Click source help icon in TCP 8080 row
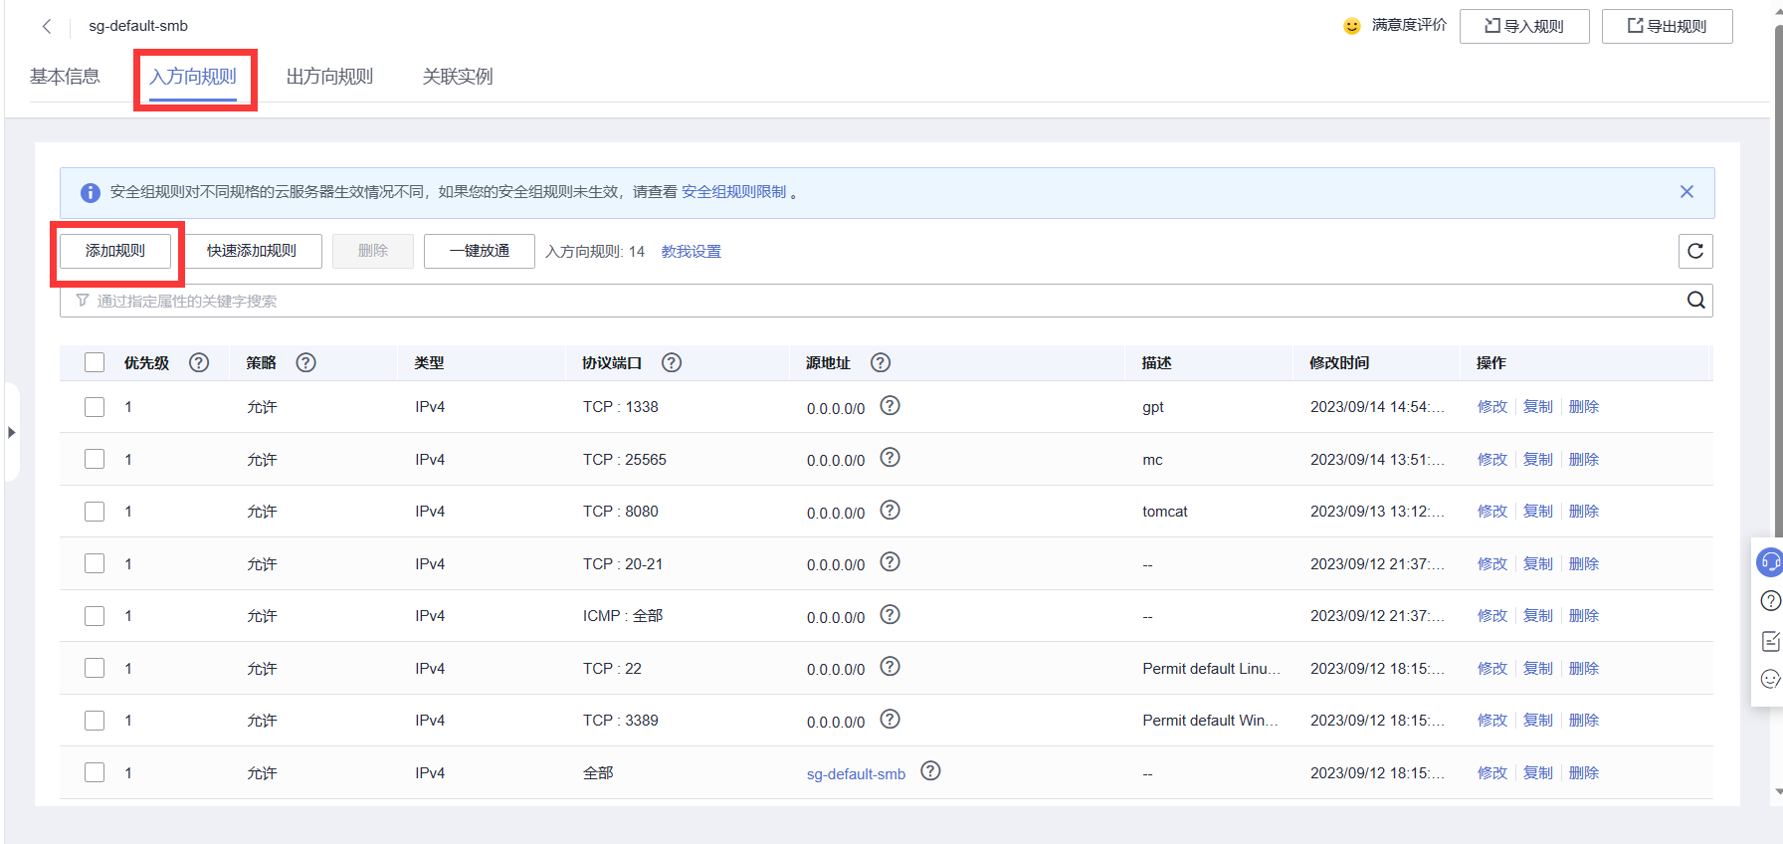The width and height of the screenshot is (1783, 844). [x=891, y=510]
